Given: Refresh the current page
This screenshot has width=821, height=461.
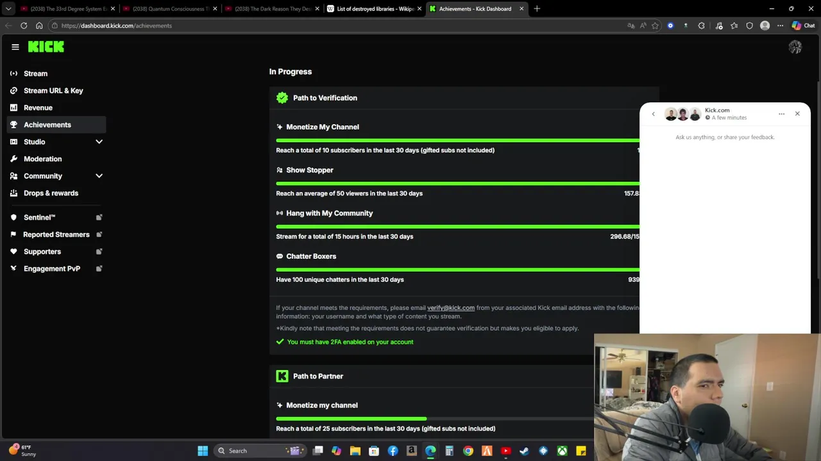Looking at the screenshot, I should [24, 26].
